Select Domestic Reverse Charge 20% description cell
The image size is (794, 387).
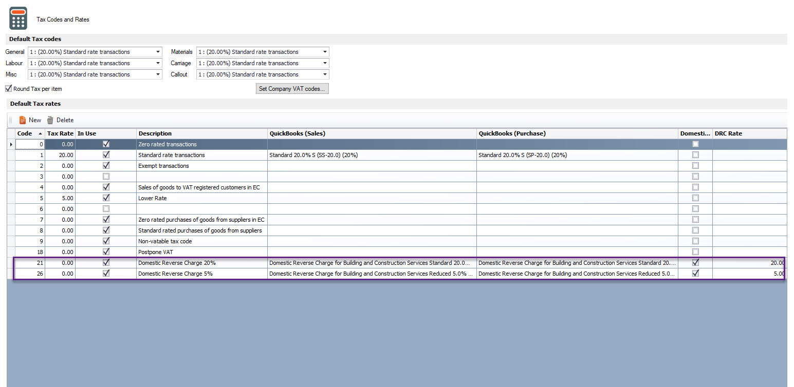[202, 263]
